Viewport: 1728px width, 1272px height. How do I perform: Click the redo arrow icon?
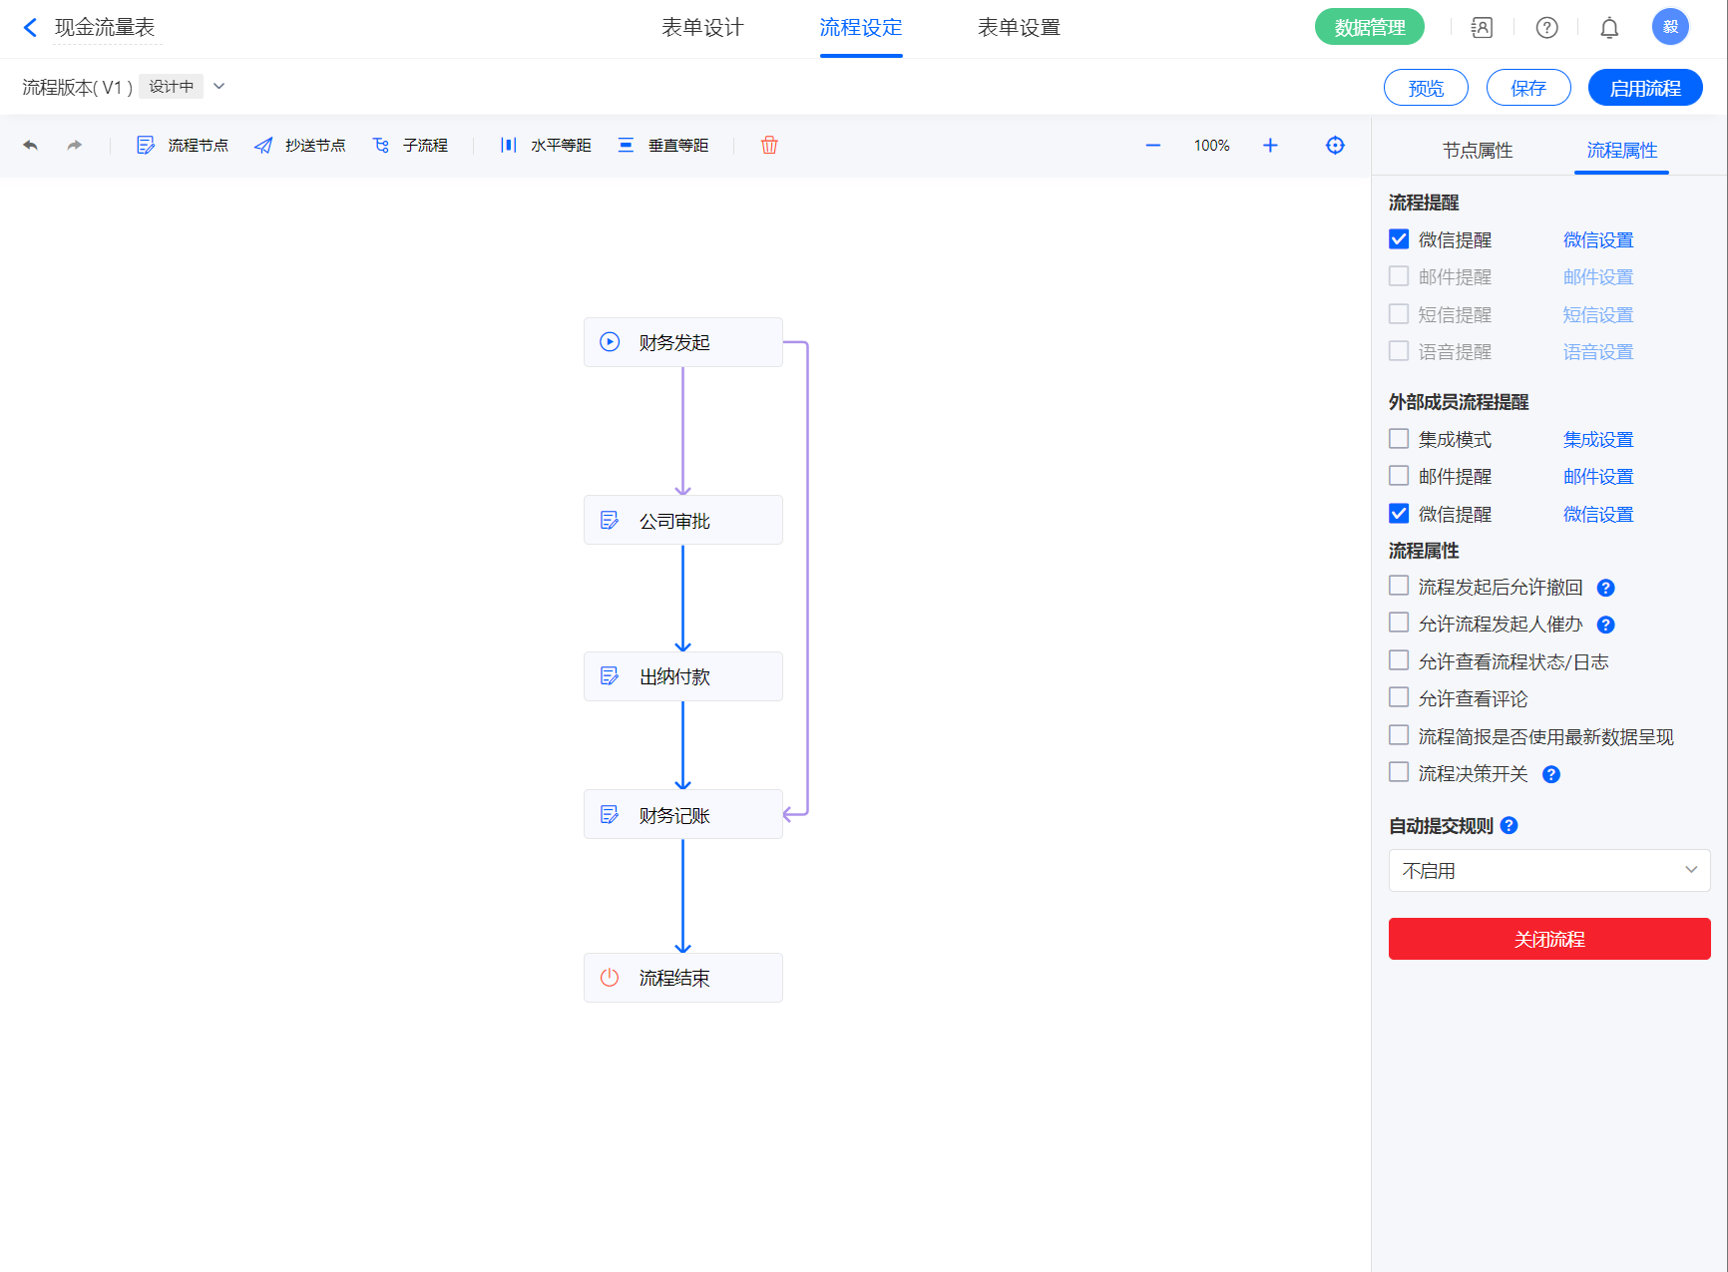[x=75, y=146]
